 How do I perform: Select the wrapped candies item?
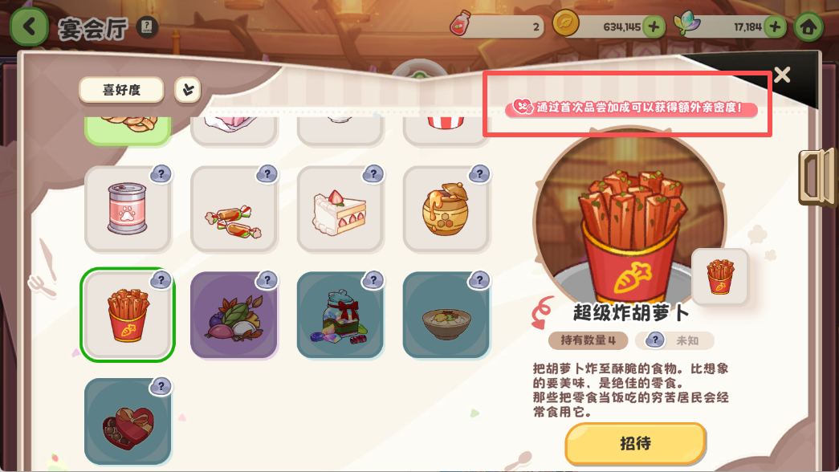click(234, 209)
